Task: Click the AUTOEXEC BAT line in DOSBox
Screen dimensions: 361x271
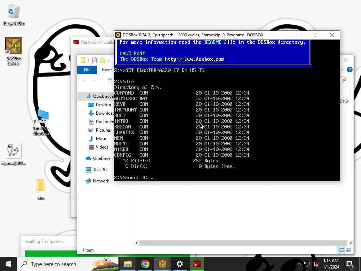Action: point(182,99)
